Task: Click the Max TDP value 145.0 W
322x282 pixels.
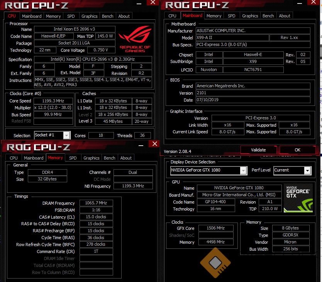Action: (x=105, y=36)
